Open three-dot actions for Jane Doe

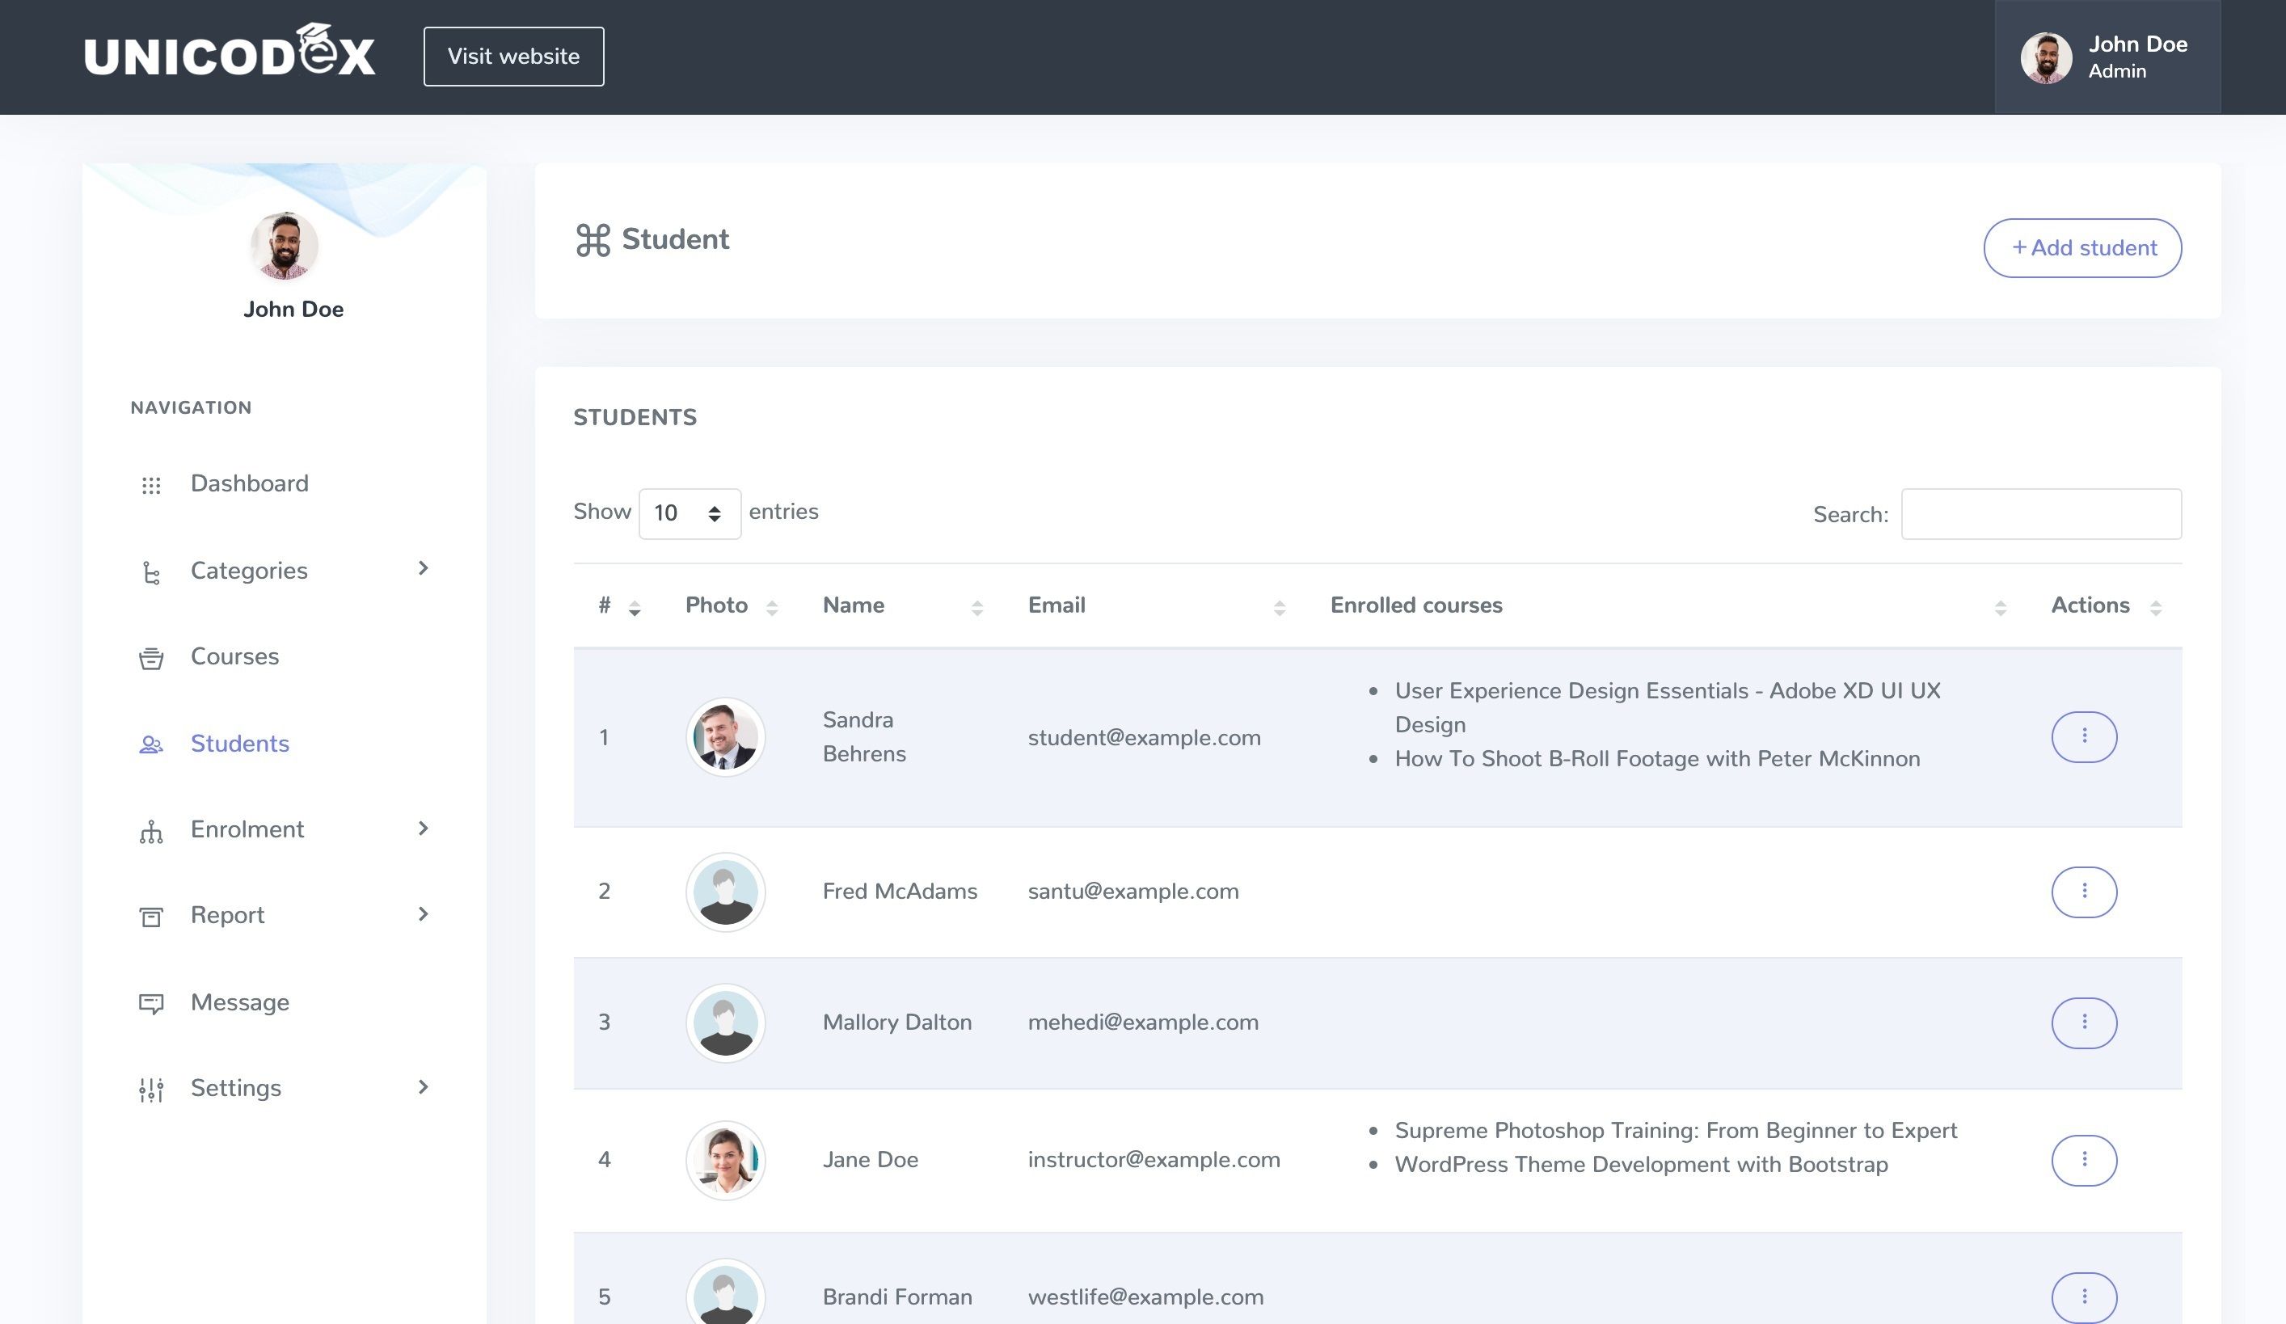coord(2084,1160)
